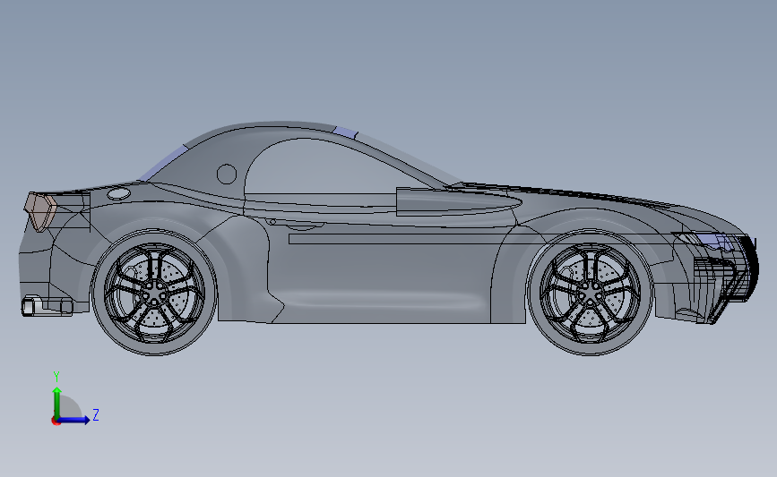Select the car's rear wheel rim
Image resolution: width=777 pixels, height=477 pixels.
pyautogui.click(x=155, y=293)
